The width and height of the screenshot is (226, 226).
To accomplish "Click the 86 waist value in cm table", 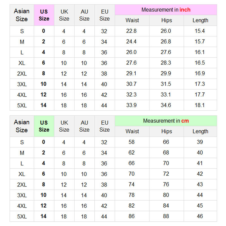I will (131, 216).
